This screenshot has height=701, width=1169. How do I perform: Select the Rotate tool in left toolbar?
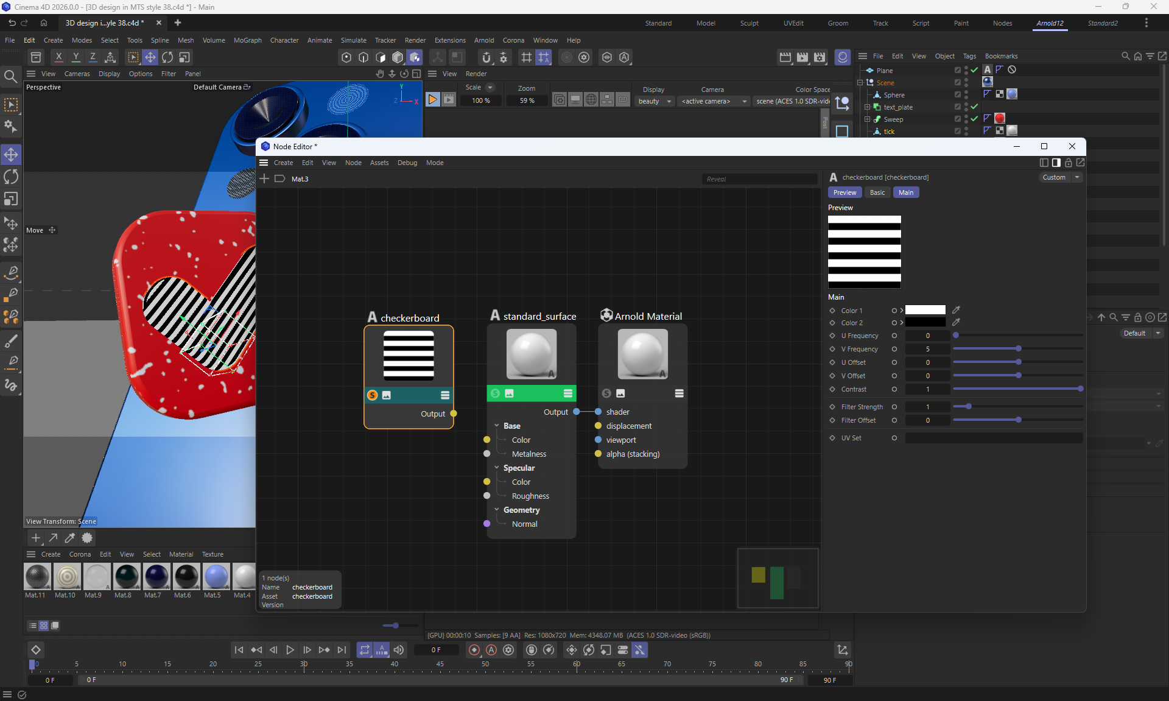pyautogui.click(x=11, y=177)
